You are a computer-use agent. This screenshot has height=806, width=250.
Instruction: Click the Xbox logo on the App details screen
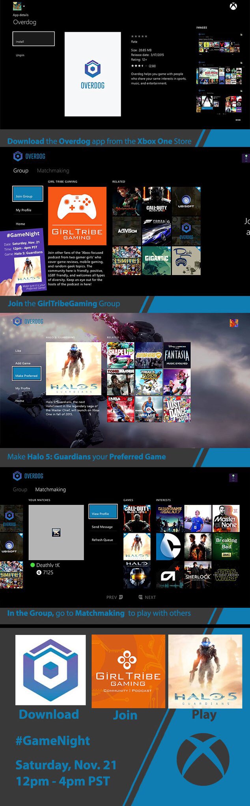pyautogui.click(x=233, y=6)
